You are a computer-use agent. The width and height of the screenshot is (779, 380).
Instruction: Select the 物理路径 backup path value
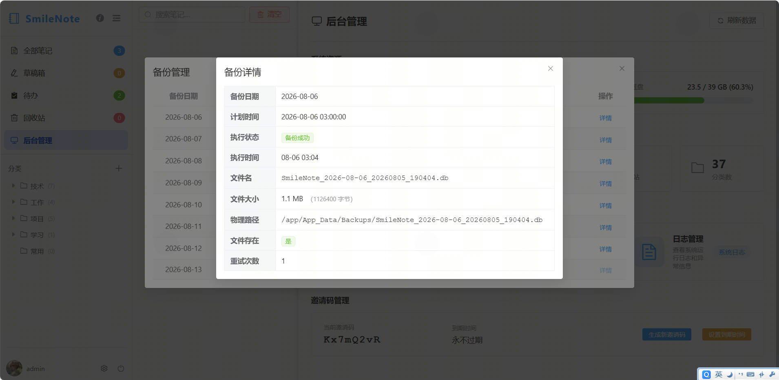[x=412, y=220]
